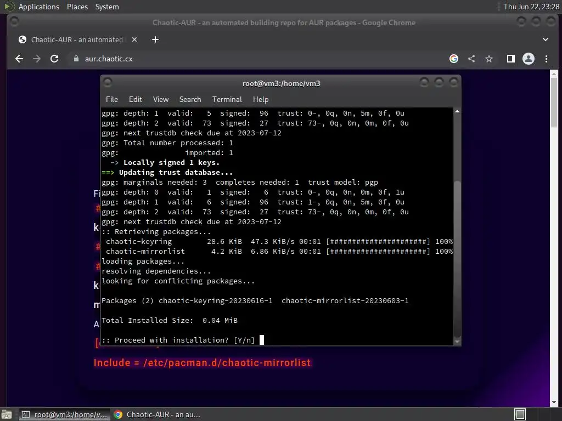Viewport: 562px width, 421px height.
Task: Open terminal File menu
Action: point(112,100)
